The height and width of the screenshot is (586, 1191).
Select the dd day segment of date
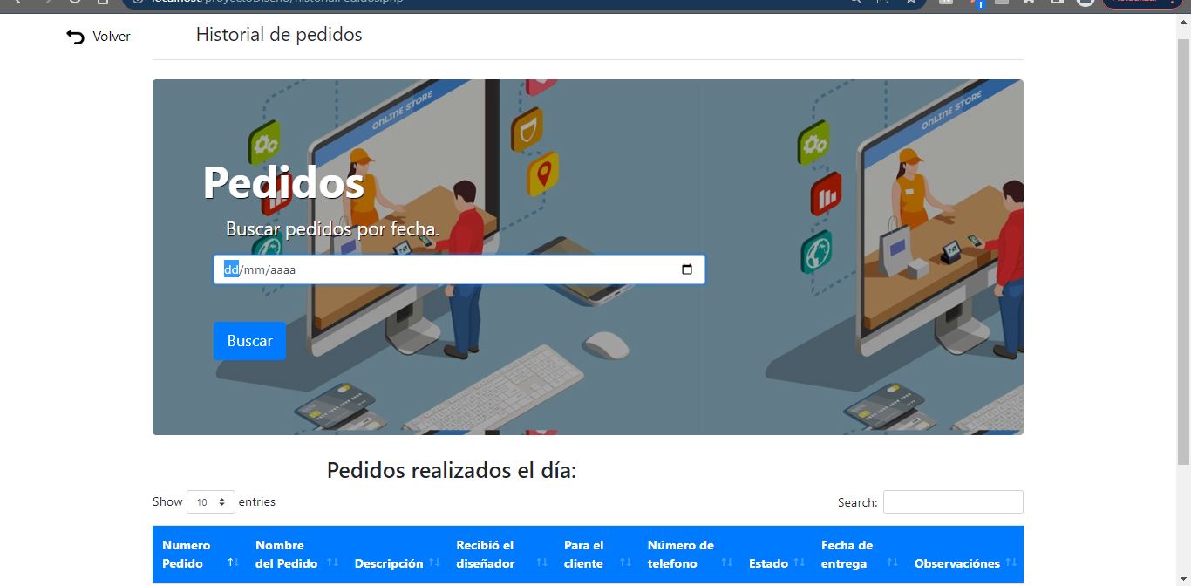point(231,269)
